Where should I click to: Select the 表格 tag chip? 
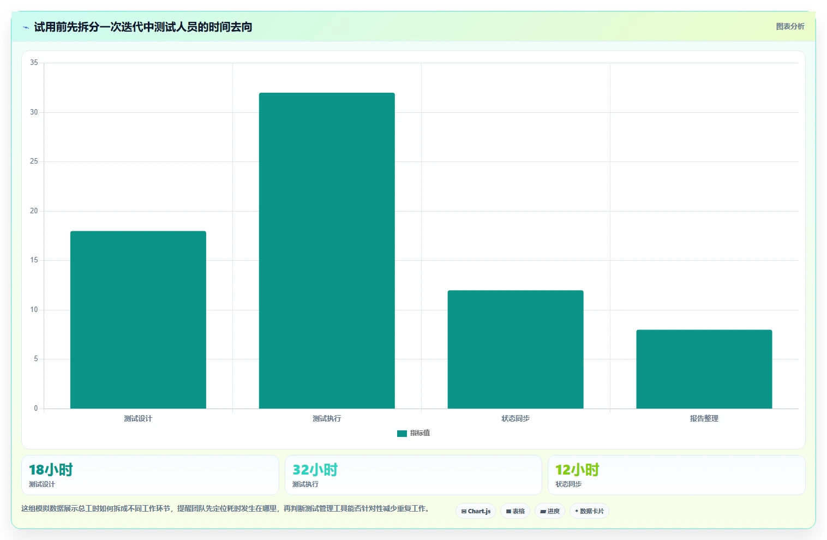coord(515,511)
